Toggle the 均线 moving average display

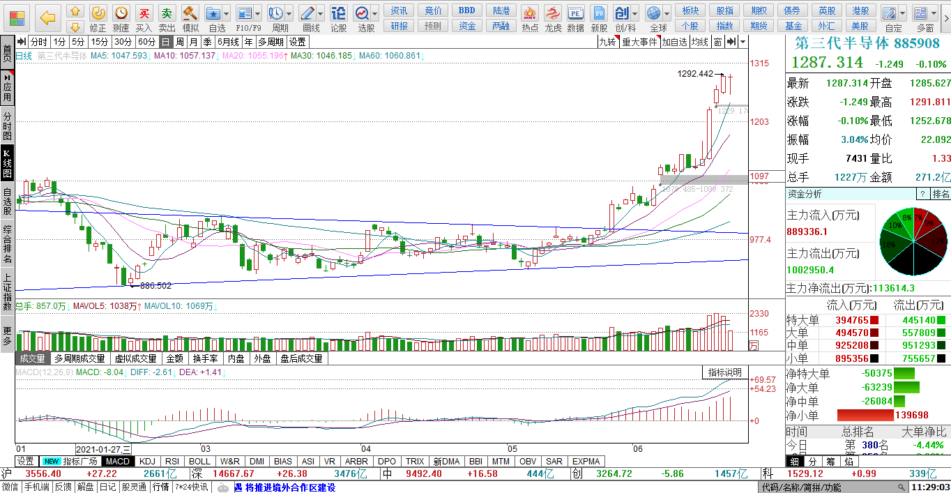[x=699, y=42]
